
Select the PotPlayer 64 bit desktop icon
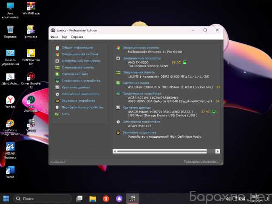point(31,57)
